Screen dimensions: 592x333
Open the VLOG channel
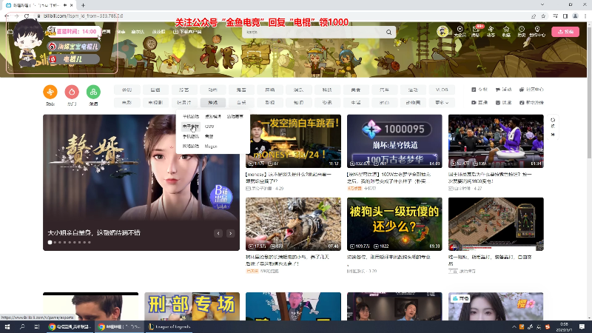442,90
